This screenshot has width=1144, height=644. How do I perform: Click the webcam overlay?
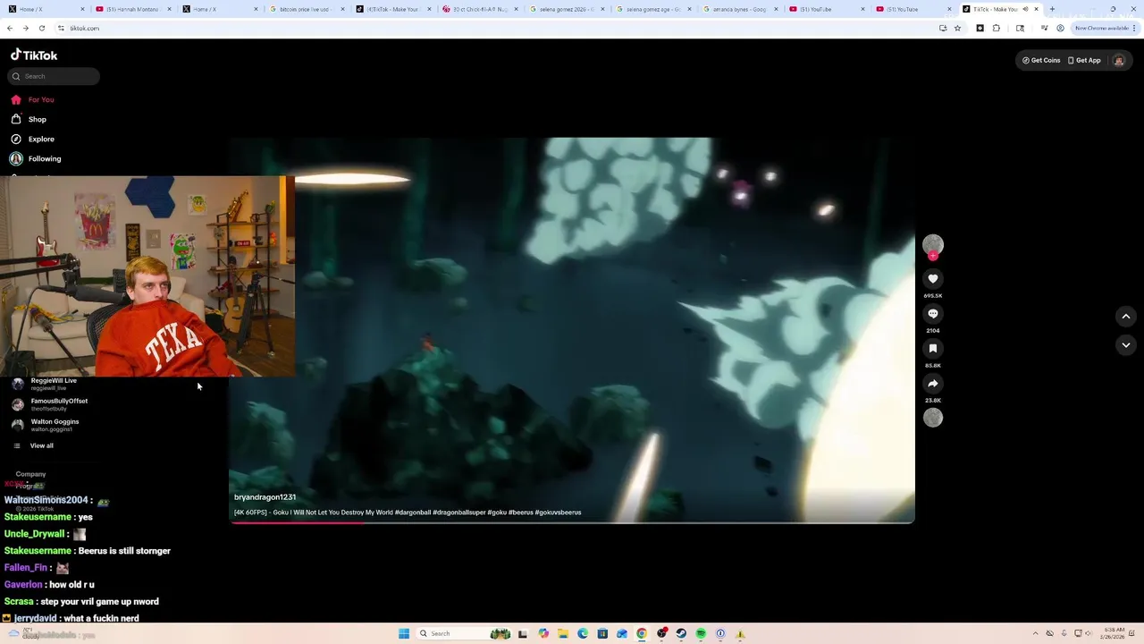[x=147, y=275]
